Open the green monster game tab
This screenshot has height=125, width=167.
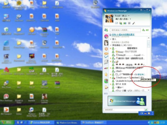pyautogui.click(x=106, y=81)
